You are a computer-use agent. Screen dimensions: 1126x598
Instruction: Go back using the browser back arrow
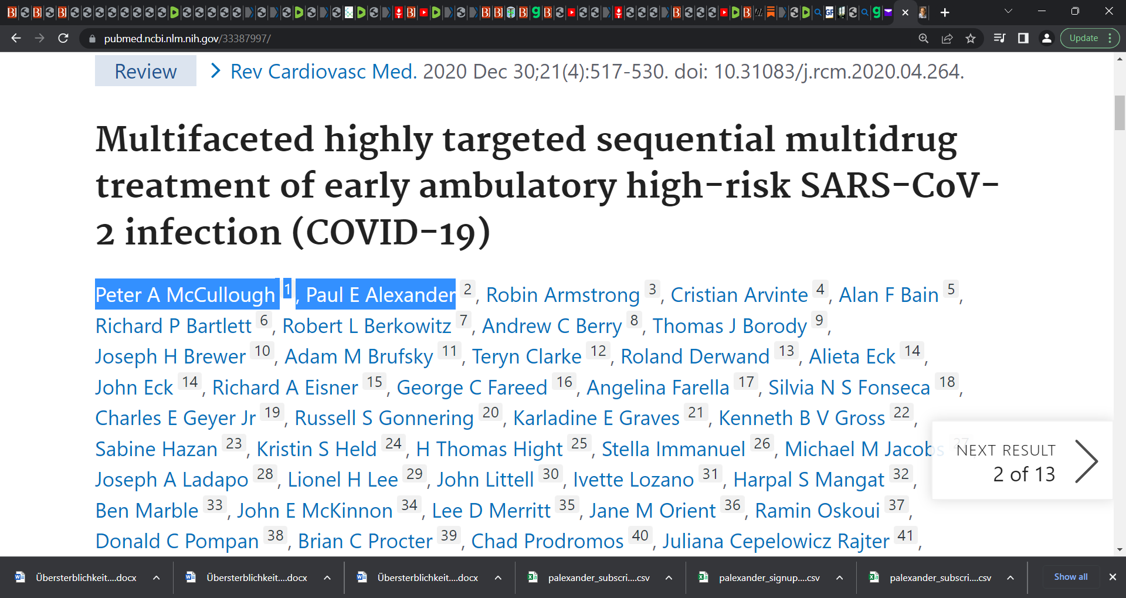pos(16,38)
